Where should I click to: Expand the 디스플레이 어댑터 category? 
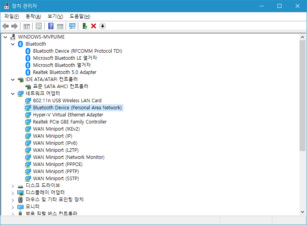tap(13, 193)
